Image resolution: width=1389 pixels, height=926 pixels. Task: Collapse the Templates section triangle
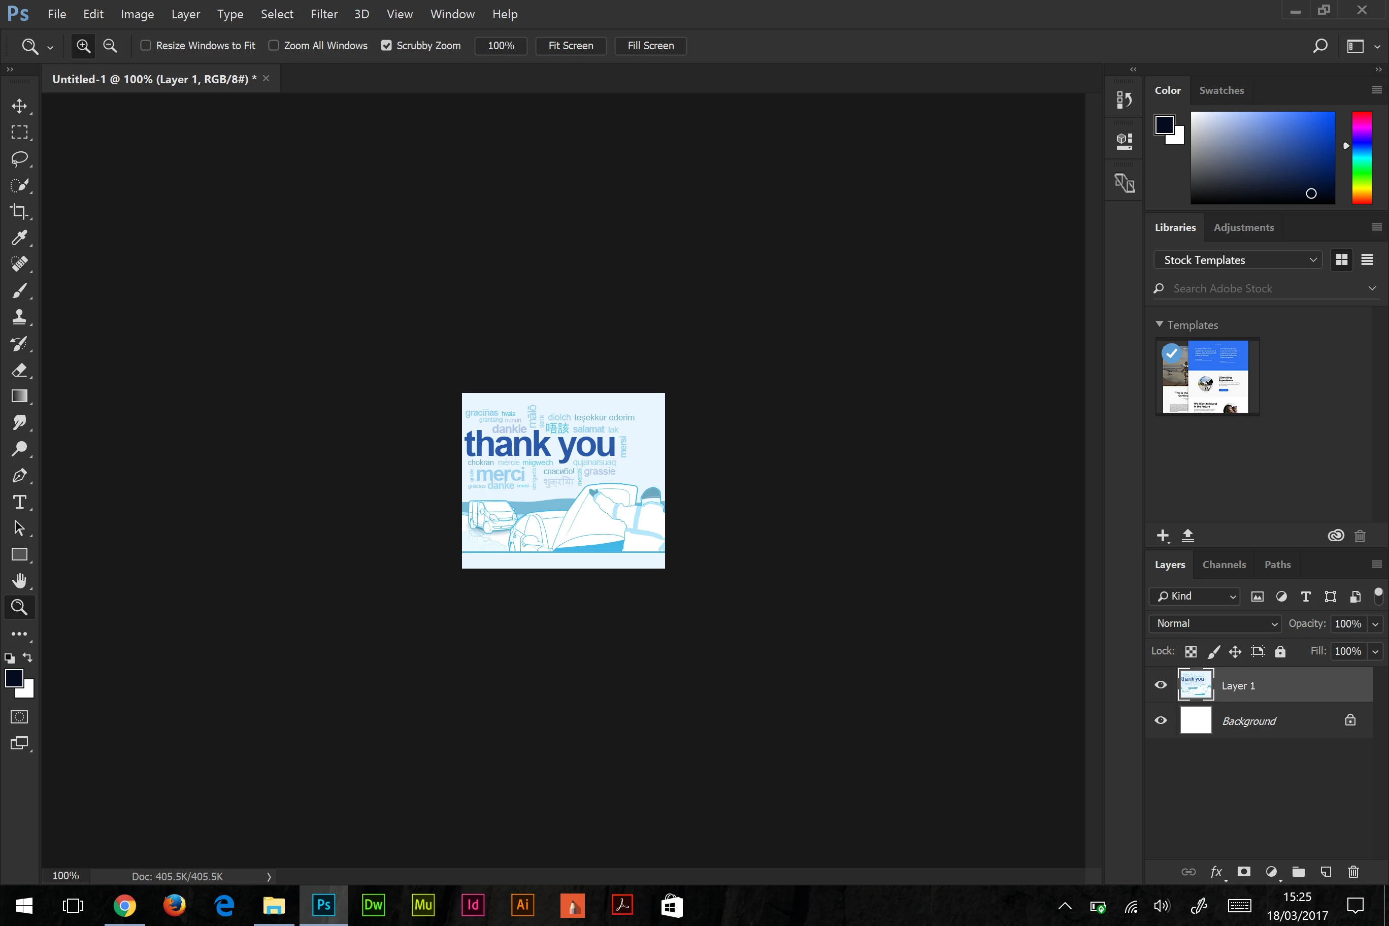pyautogui.click(x=1159, y=324)
